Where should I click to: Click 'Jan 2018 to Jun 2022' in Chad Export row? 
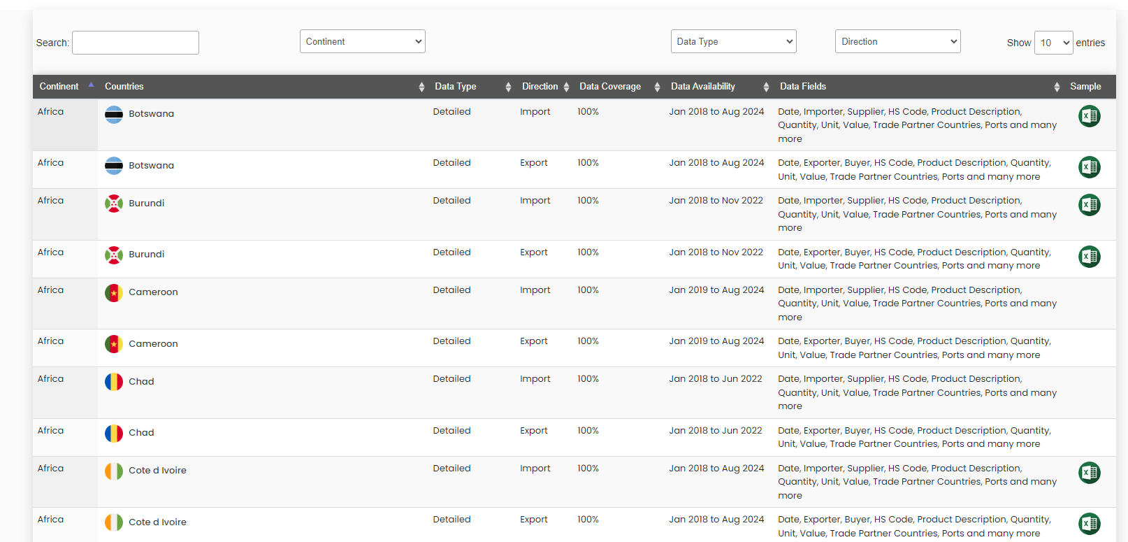tap(715, 431)
